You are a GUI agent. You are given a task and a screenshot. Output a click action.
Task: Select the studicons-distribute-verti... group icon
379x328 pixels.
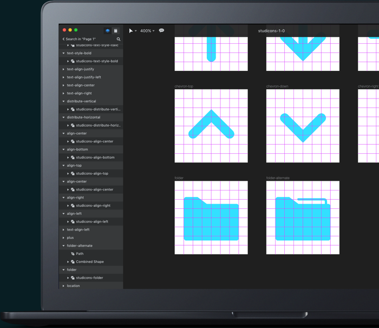tap(73, 109)
